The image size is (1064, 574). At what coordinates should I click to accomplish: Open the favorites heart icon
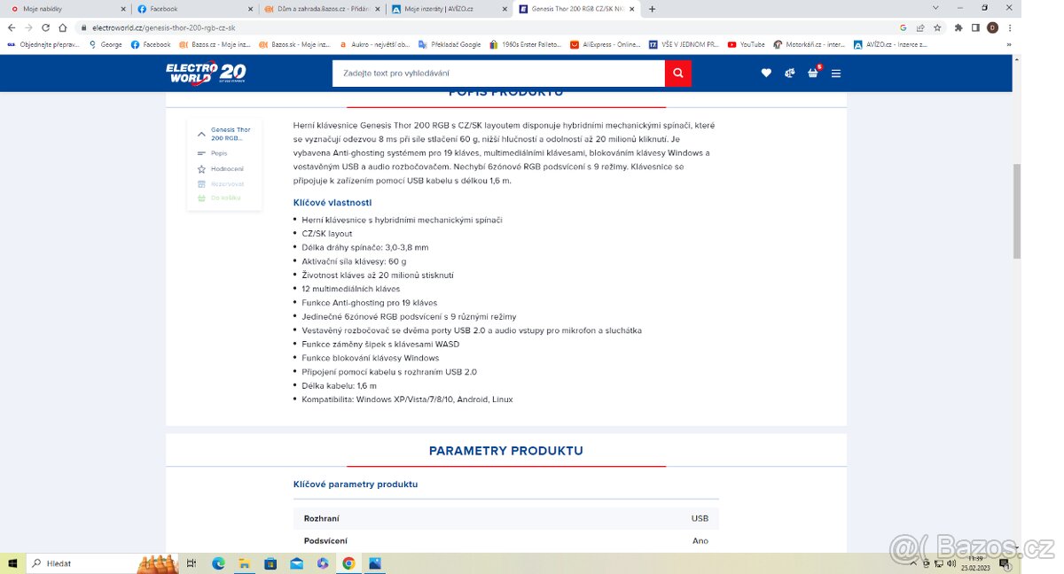pos(766,73)
